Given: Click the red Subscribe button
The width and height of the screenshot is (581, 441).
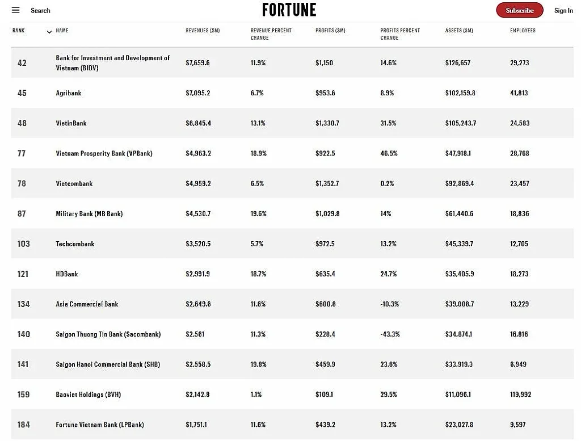Looking at the screenshot, I should click(520, 10).
